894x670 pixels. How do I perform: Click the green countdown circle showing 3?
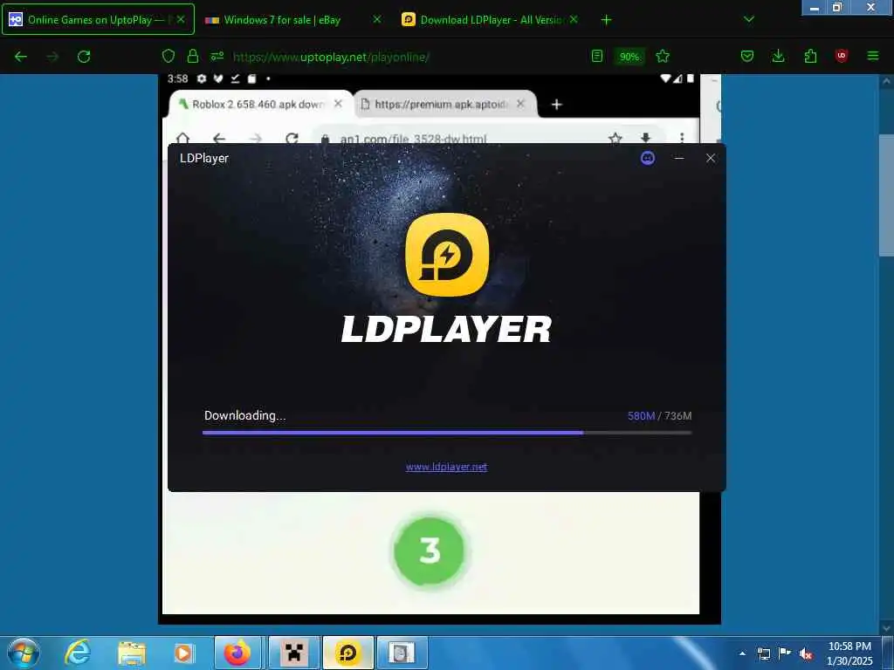[x=430, y=550]
